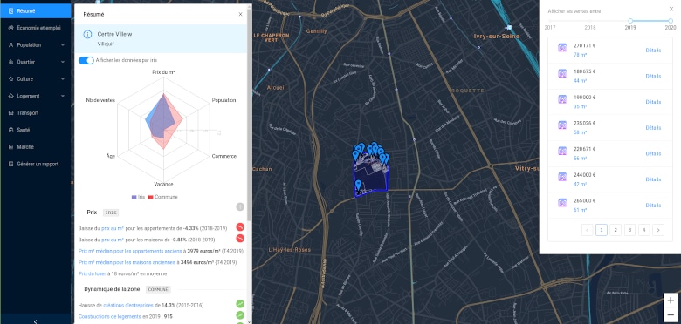Viewport: 681px width, 324px height.
Task: Select Générer un rapport in sidebar
Action: coord(35,164)
